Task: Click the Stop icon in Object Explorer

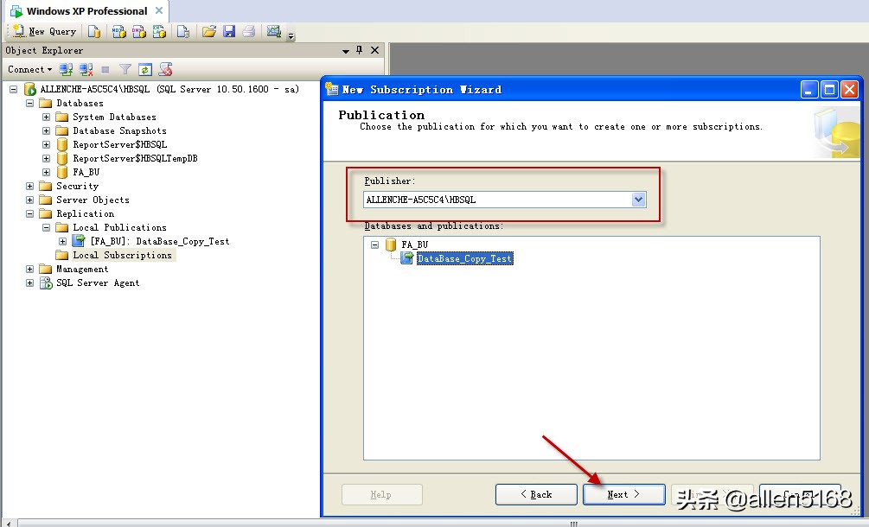Action: [x=105, y=70]
